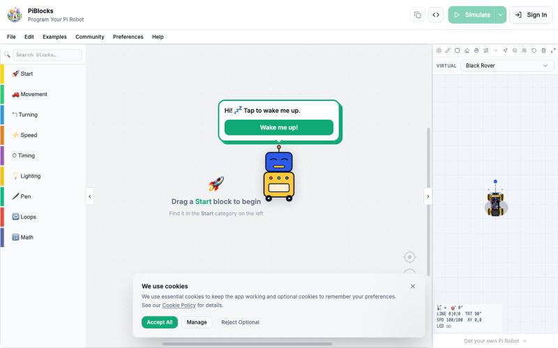Click the virtual rover in simulator grid
The image size is (558, 348).
(495, 204)
